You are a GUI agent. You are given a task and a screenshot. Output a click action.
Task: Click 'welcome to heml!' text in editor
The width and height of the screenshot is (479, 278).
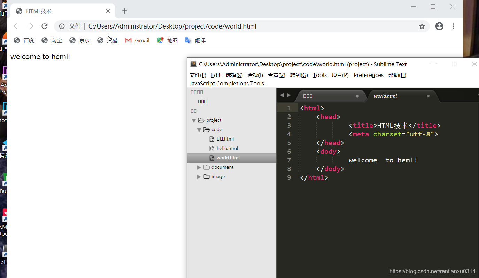click(383, 160)
